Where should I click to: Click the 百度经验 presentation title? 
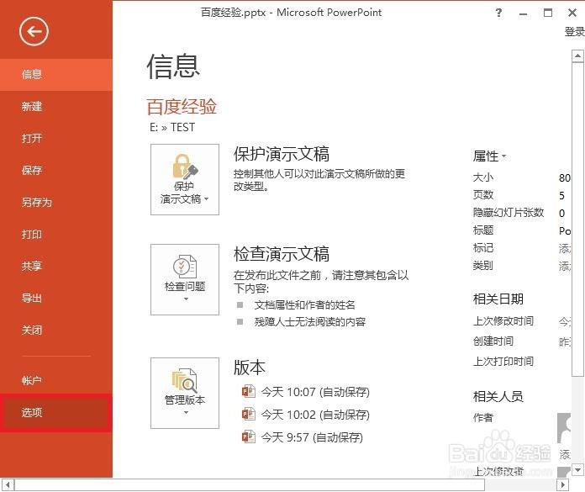[x=182, y=107]
